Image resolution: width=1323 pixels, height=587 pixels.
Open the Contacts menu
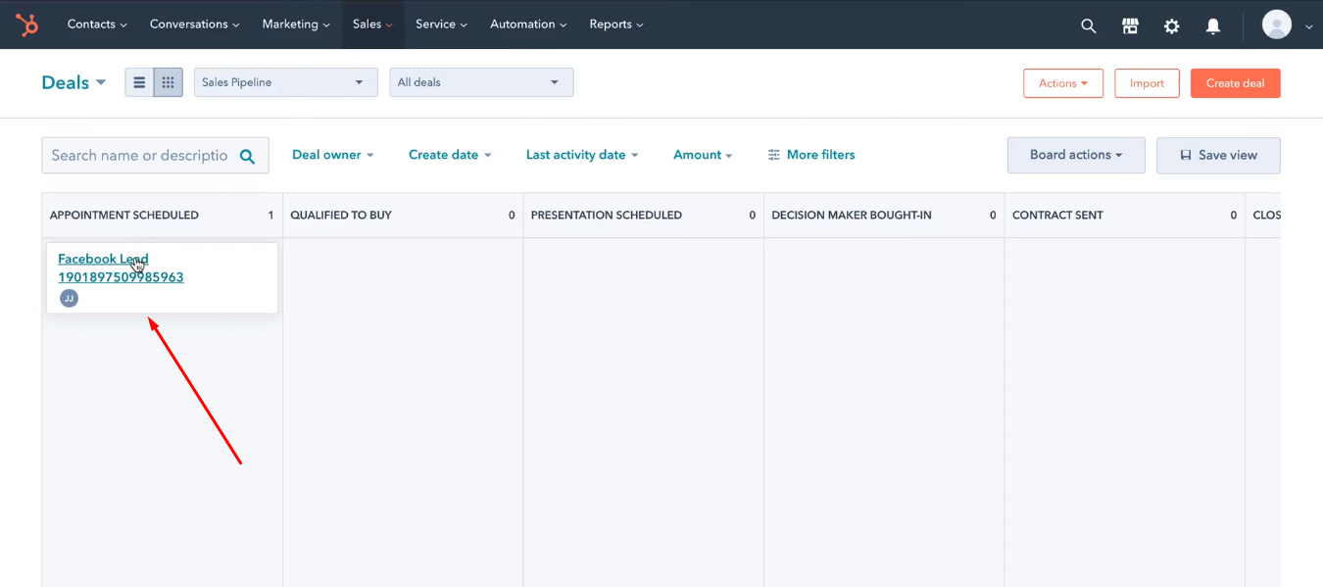pos(97,24)
